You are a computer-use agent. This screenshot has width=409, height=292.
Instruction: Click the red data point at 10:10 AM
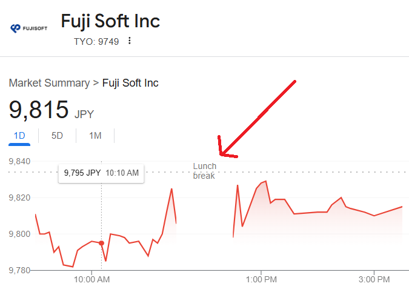[x=101, y=244]
